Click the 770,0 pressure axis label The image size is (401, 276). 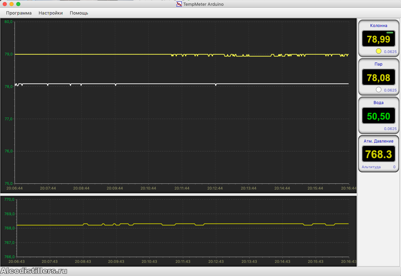(x=9, y=199)
